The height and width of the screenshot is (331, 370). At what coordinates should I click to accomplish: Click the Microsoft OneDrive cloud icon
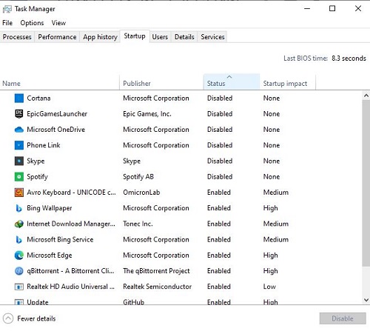coord(19,130)
